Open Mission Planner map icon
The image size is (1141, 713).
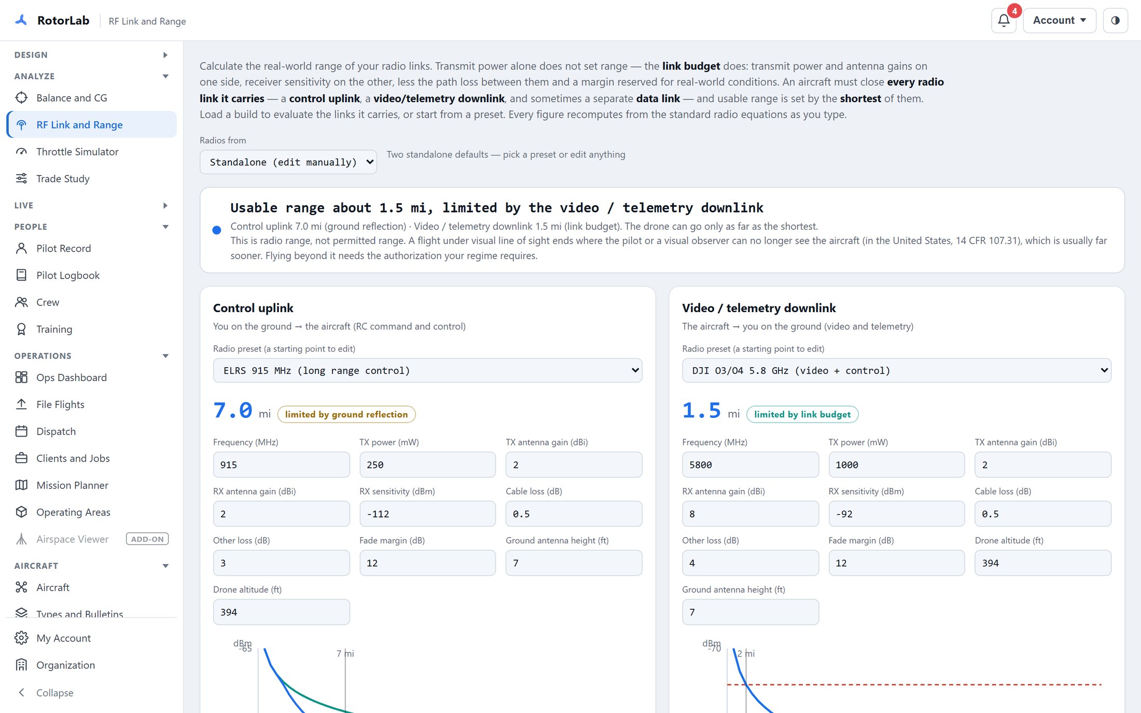(21, 485)
